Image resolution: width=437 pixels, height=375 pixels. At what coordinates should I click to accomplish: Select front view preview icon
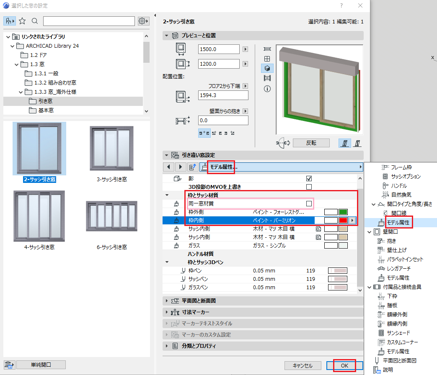point(267,59)
